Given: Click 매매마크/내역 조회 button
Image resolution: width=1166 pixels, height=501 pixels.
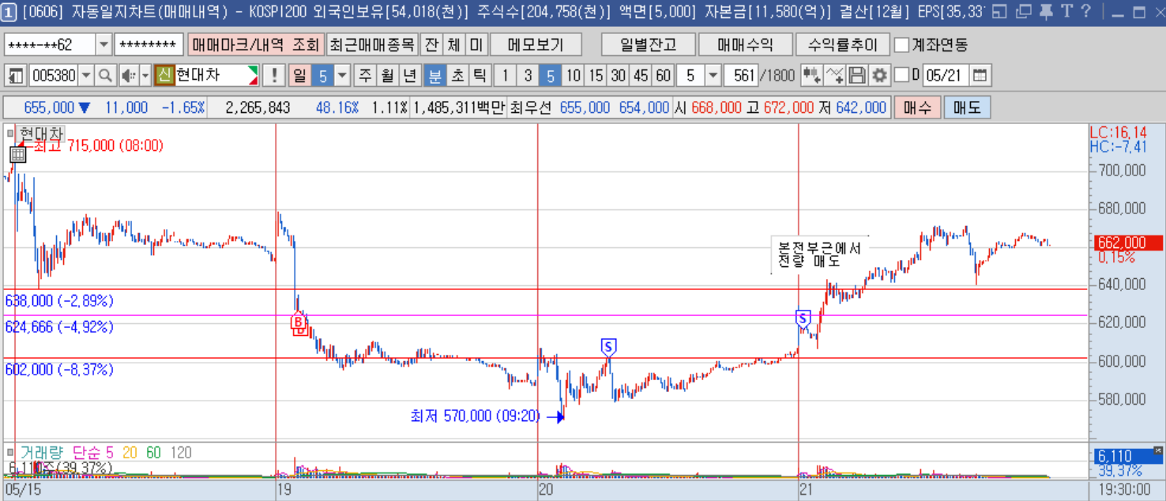Looking at the screenshot, I should 256,45.
